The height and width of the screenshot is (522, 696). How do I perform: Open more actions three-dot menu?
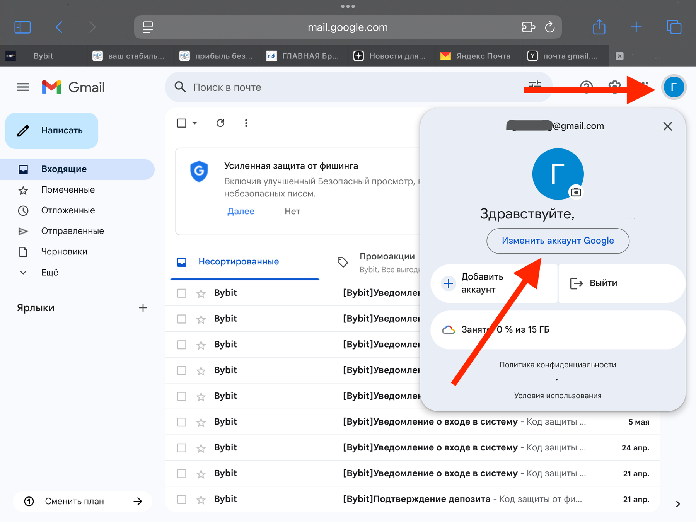pos(246,123)
